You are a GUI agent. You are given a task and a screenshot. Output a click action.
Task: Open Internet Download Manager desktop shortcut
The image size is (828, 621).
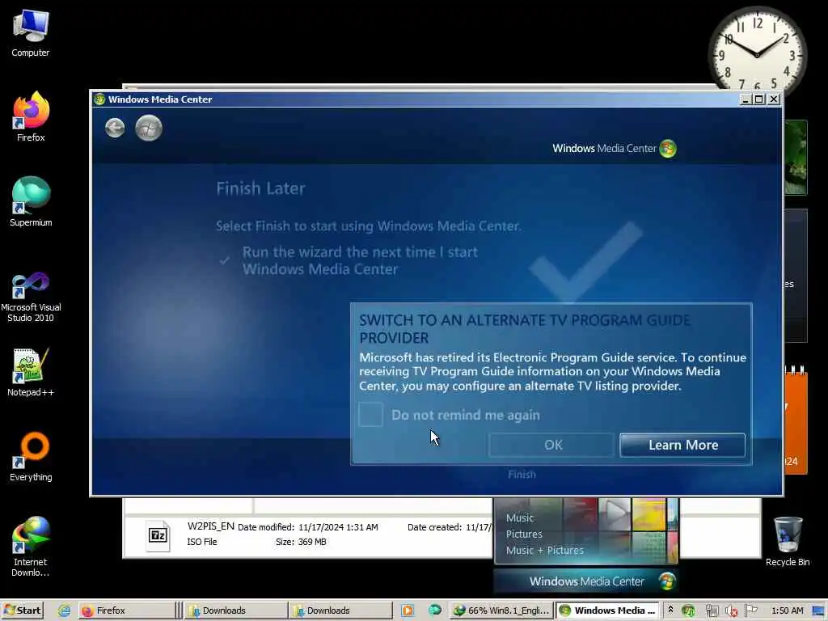[31, 547]
